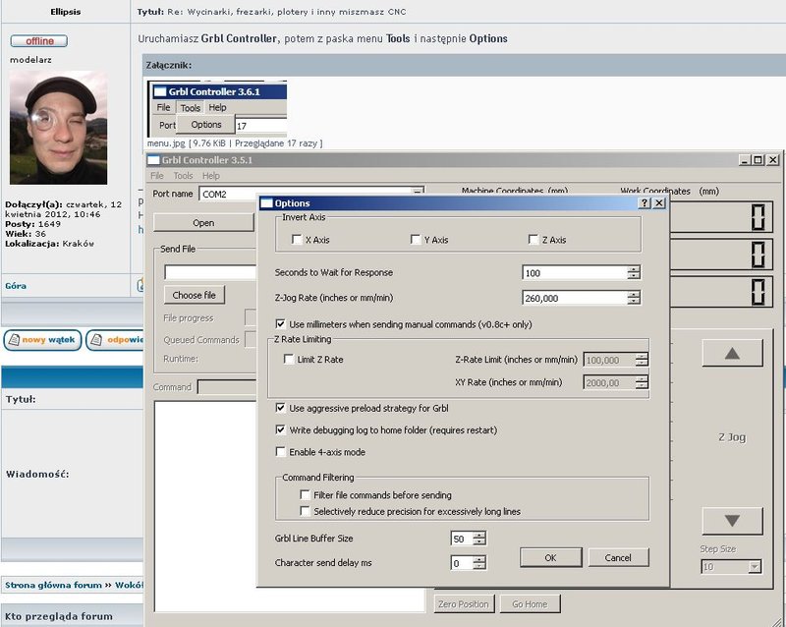
Task: Click the 'odpowiedz' reply forum button
Action: coord(115,340)
